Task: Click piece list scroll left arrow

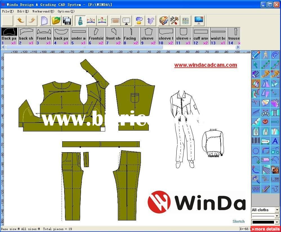Action: click(3, 47)
